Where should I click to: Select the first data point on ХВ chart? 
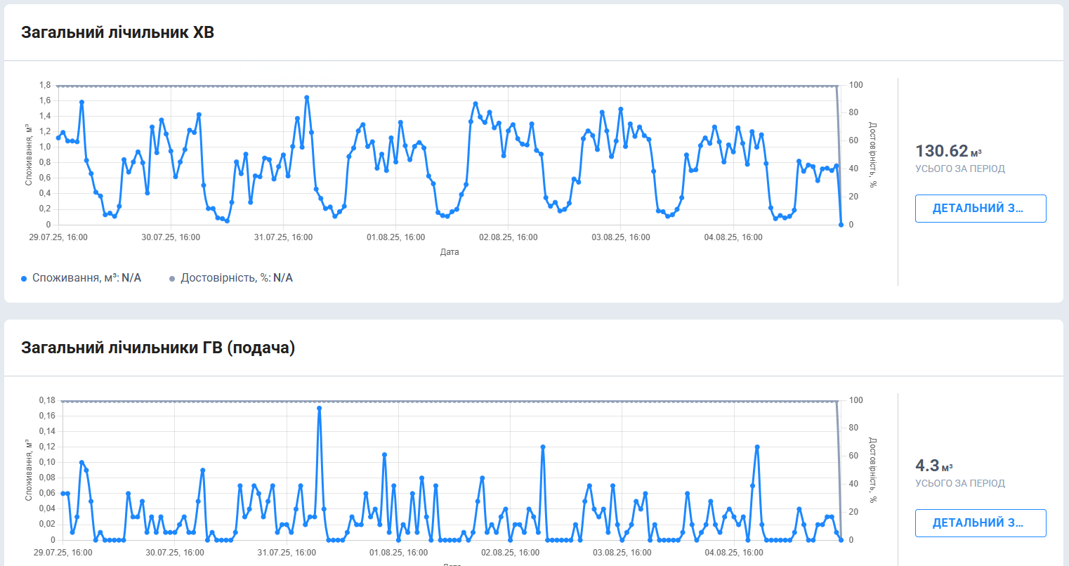tap(58, 138)
